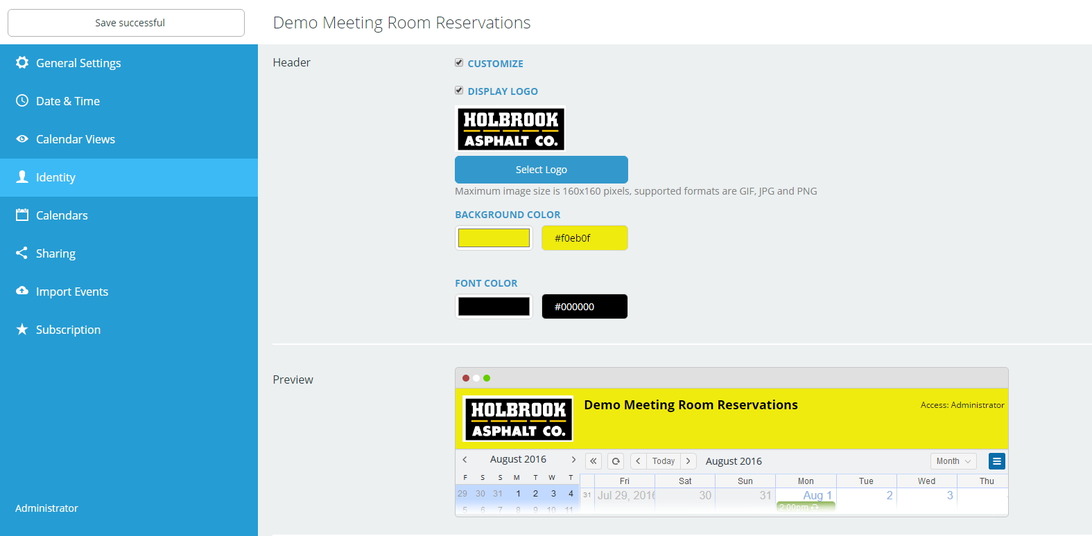Open the yellow background color swatch

point(494,238)
